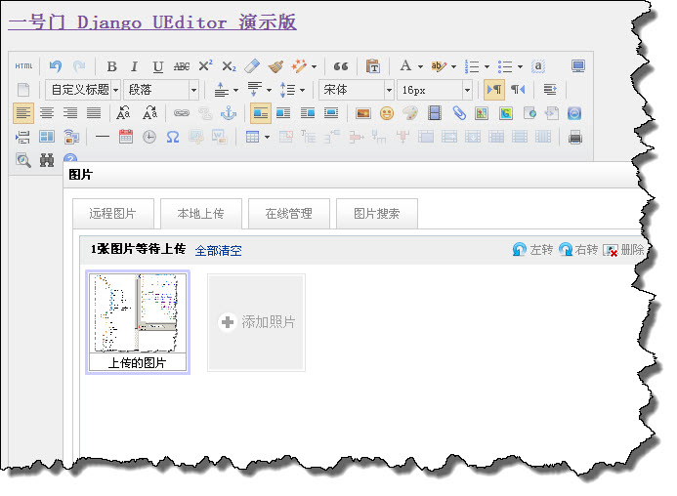Open the 段落 paragraph format dropdown
The image size is (677, 496).
(161, 90)
